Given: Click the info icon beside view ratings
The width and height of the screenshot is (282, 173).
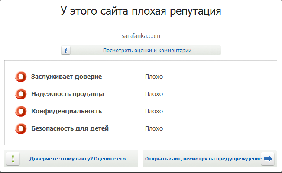Looking at the screenshot, I should (x=66, y=51).
